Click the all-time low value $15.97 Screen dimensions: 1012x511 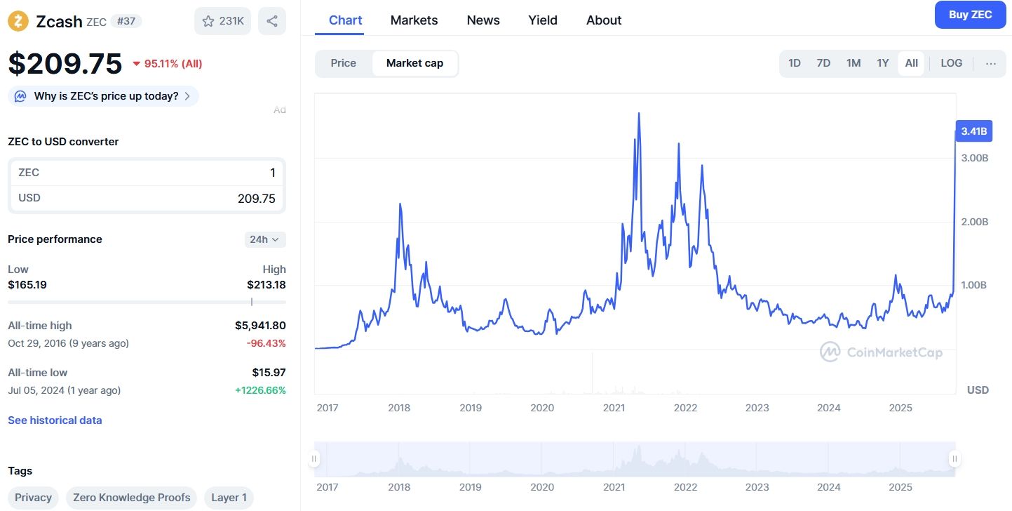click(x=269, y=373)
